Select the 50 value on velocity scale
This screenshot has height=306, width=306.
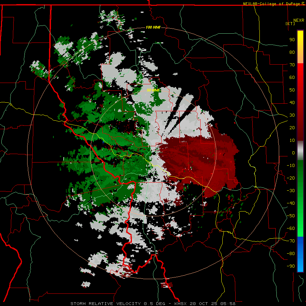pos(292,90)
